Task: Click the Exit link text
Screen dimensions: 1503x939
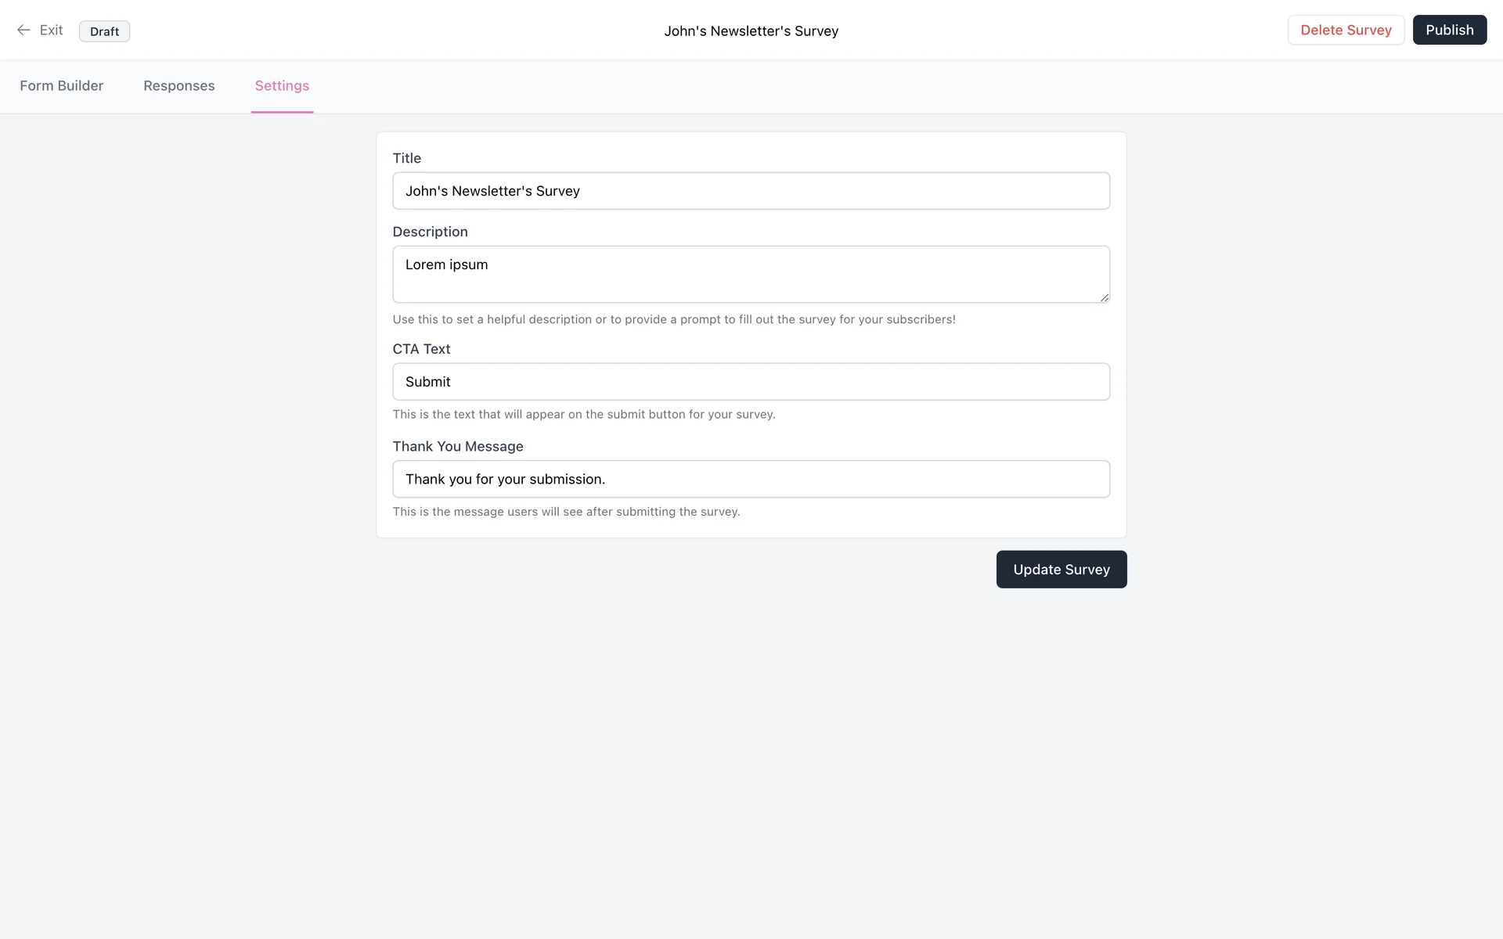Action: click(51, 31)
